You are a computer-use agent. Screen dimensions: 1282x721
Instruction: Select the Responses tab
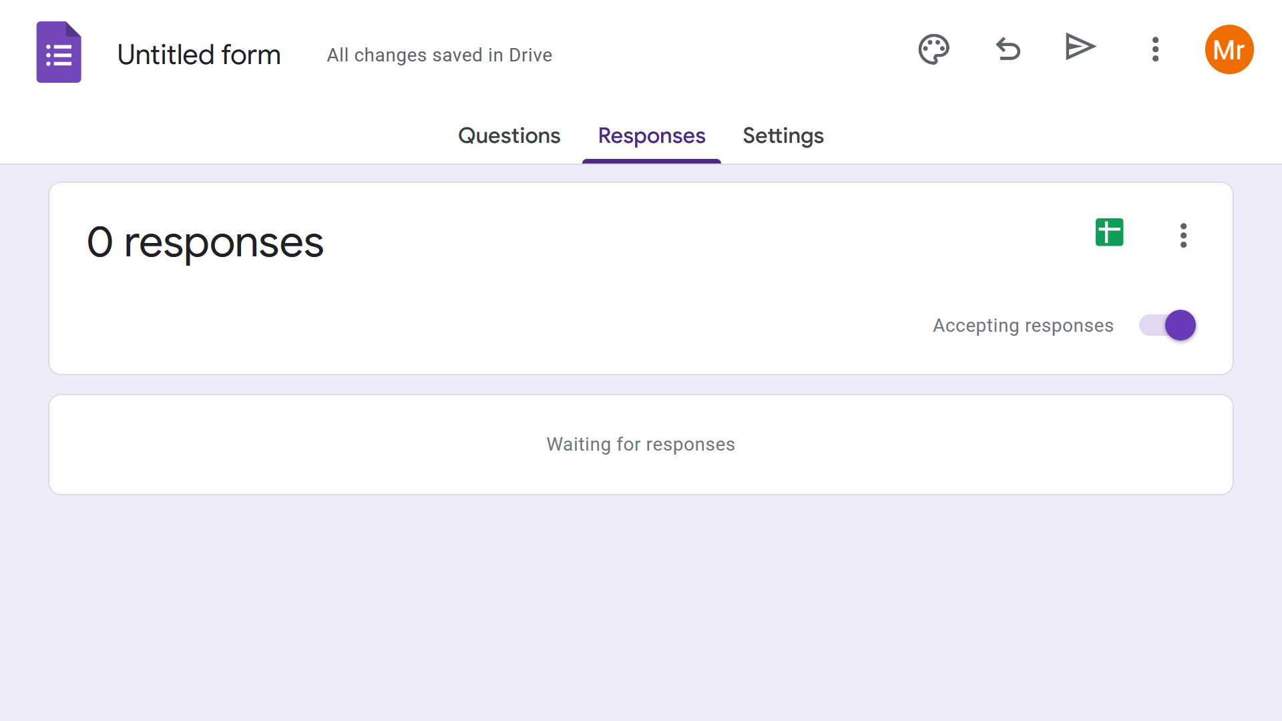[x=651, y=136]
